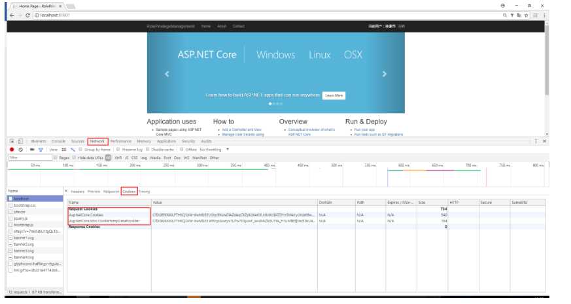571x304 pixels.
Task: Filter requests by WS type
Action: (186, 158)
